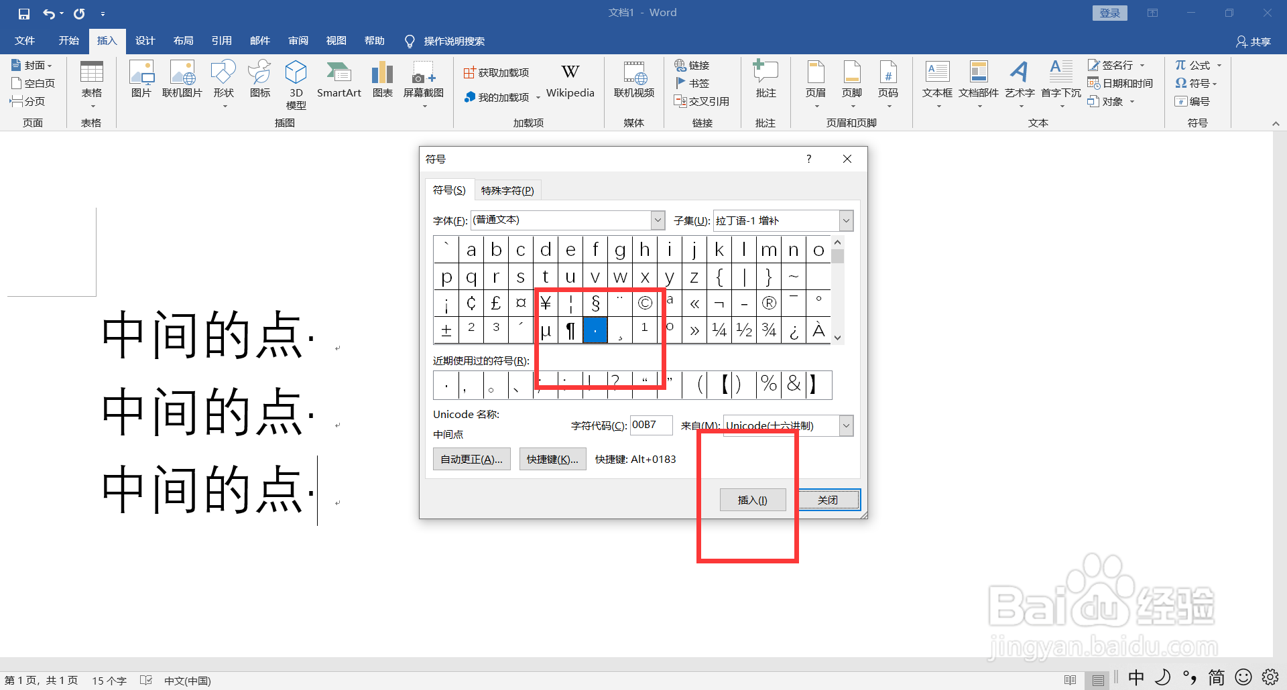Open the 字体 font combo box
The width and height of the screenshot is (1287, 690).
(x=568, y=220)
